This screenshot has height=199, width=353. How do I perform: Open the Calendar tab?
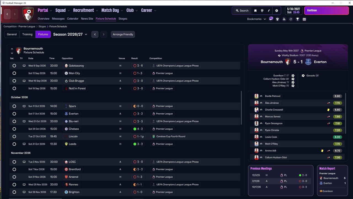(73, 19)
